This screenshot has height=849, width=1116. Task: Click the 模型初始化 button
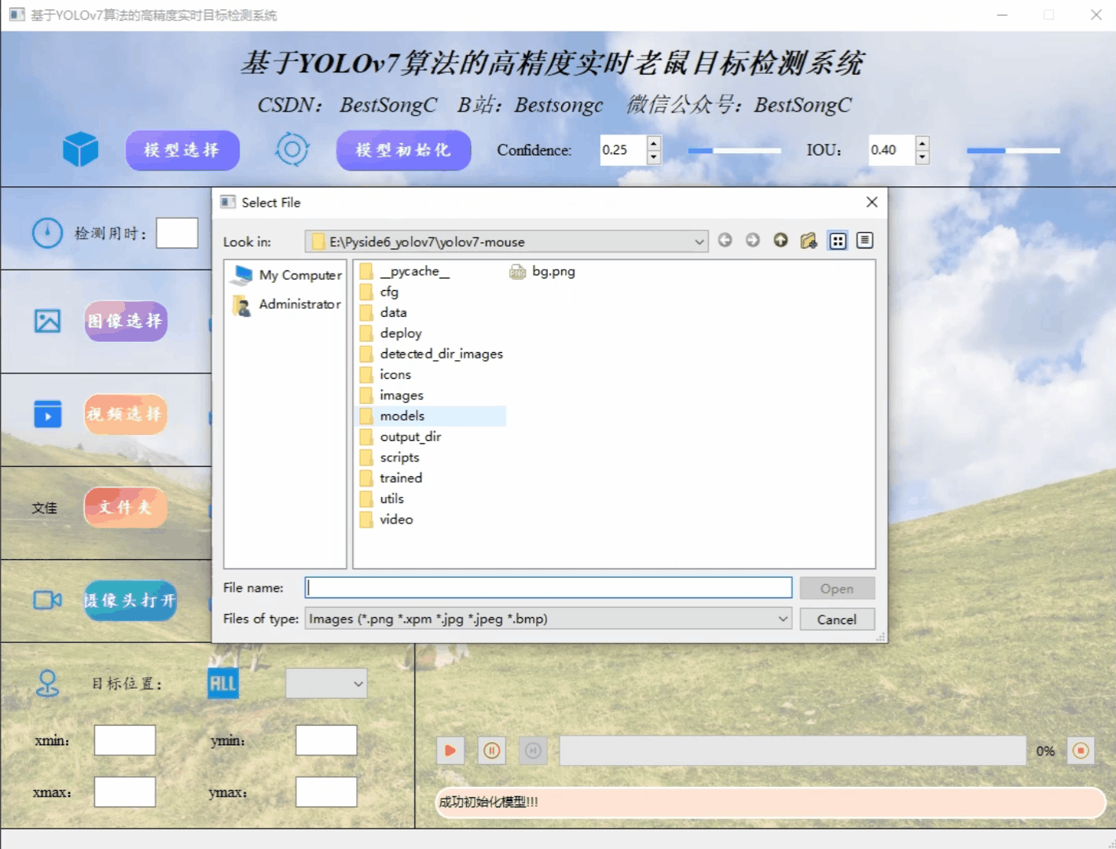(x=403, y=150)
